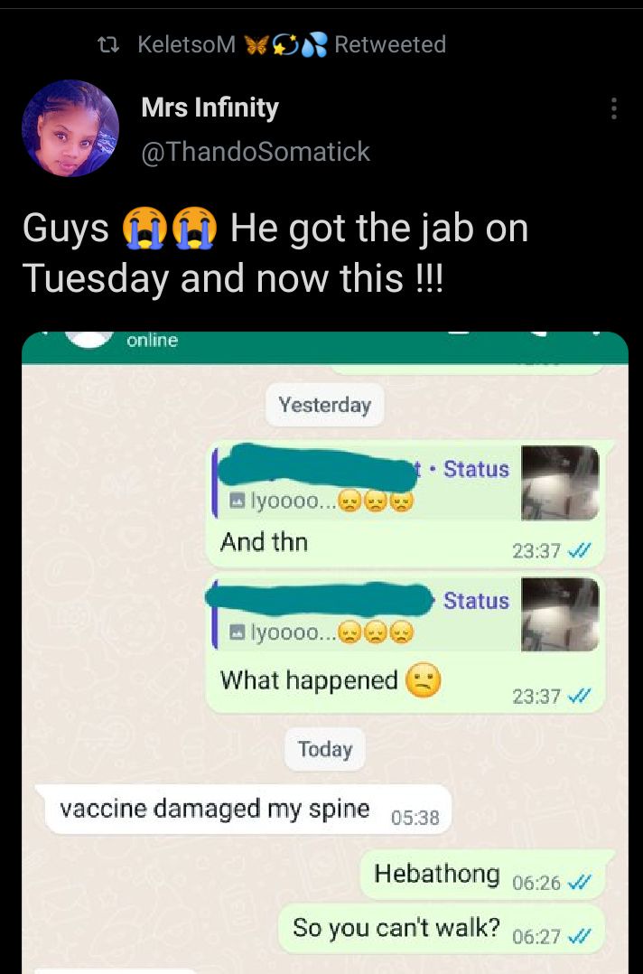Tap the Today date chip
The width and height of the screenshot is (643, 974).
[324, 748]
